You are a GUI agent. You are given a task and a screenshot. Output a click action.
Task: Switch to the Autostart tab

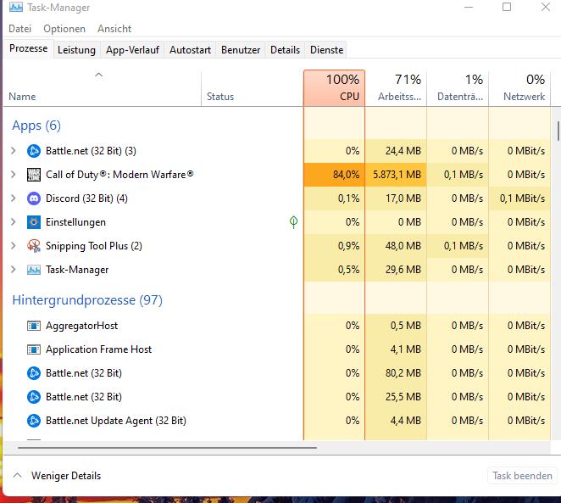pyautogui.click(x=190, y=50)
